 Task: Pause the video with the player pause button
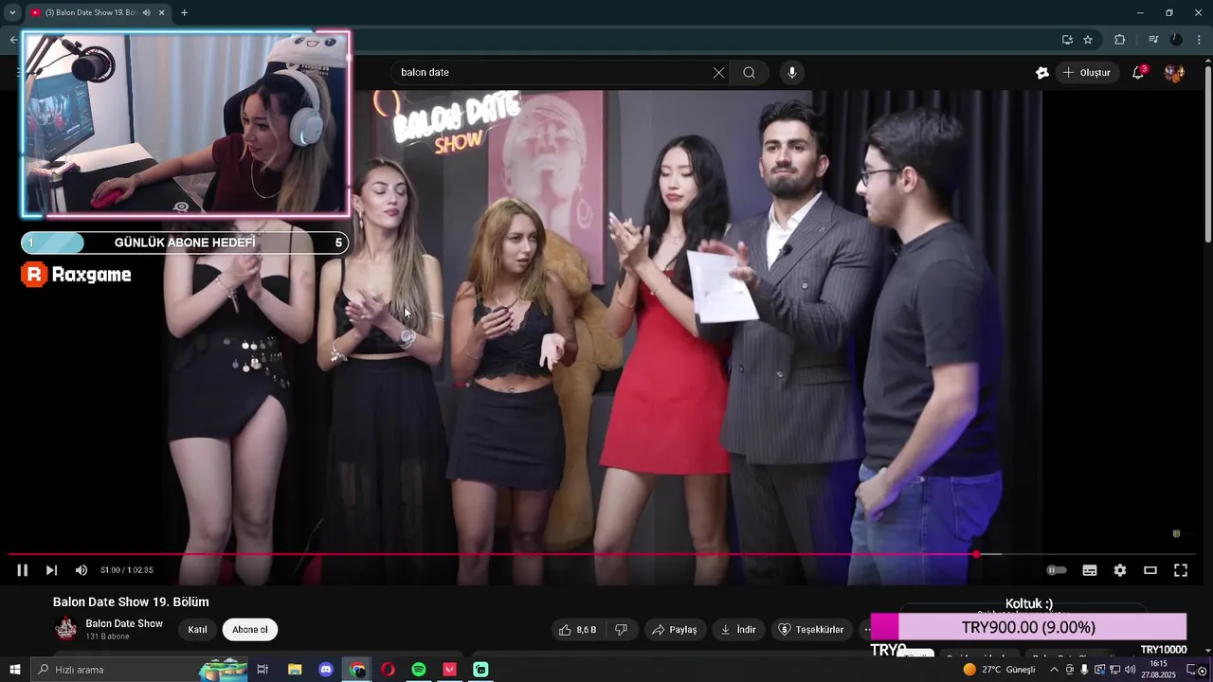[x=22, y=570]
